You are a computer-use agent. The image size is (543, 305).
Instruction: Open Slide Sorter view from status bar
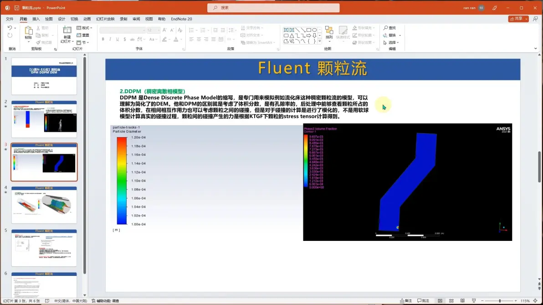click(x=451, y=301)
